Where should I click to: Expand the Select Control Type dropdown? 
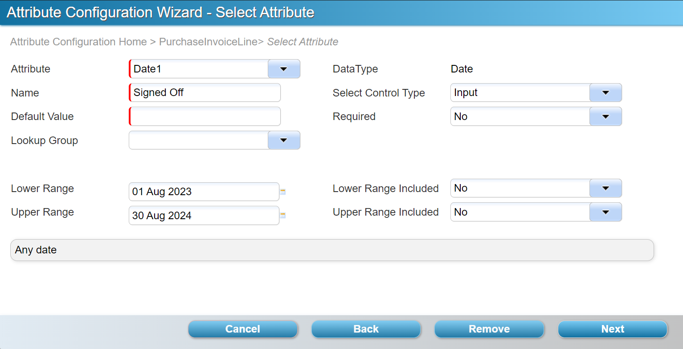(x=605, y=93)
